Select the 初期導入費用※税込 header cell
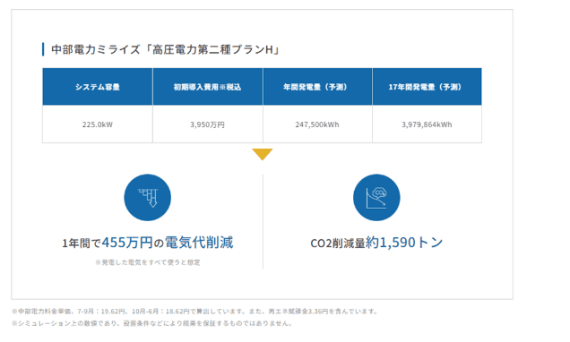570x342 pixels. click(208, 87)
